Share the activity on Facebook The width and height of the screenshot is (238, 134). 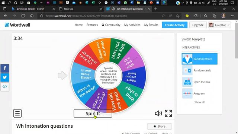coord(5,68)
